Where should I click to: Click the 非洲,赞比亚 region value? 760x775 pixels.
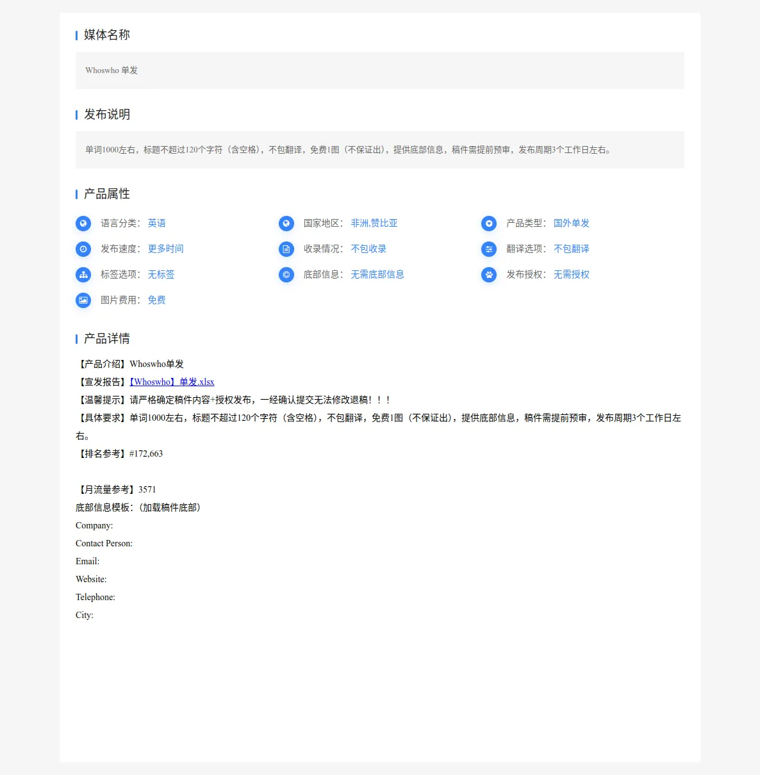click(374, 224)
